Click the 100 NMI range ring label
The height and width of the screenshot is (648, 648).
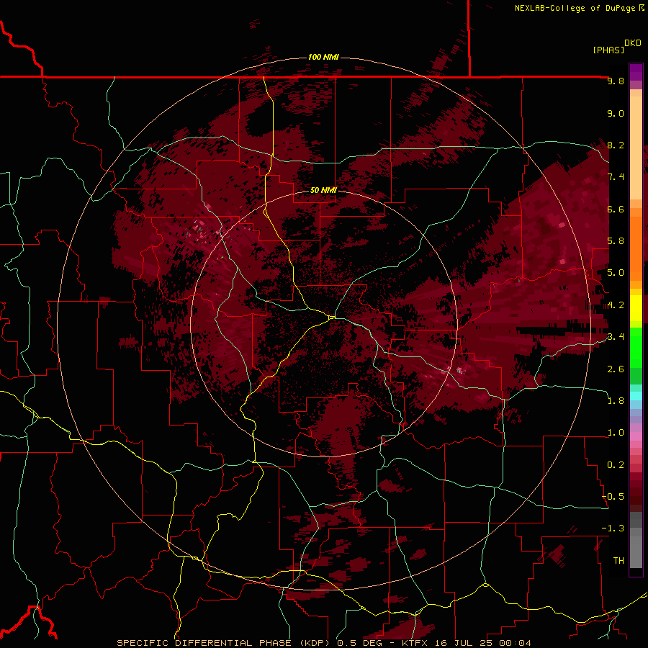pyautogui.click(x=323, y=57)
